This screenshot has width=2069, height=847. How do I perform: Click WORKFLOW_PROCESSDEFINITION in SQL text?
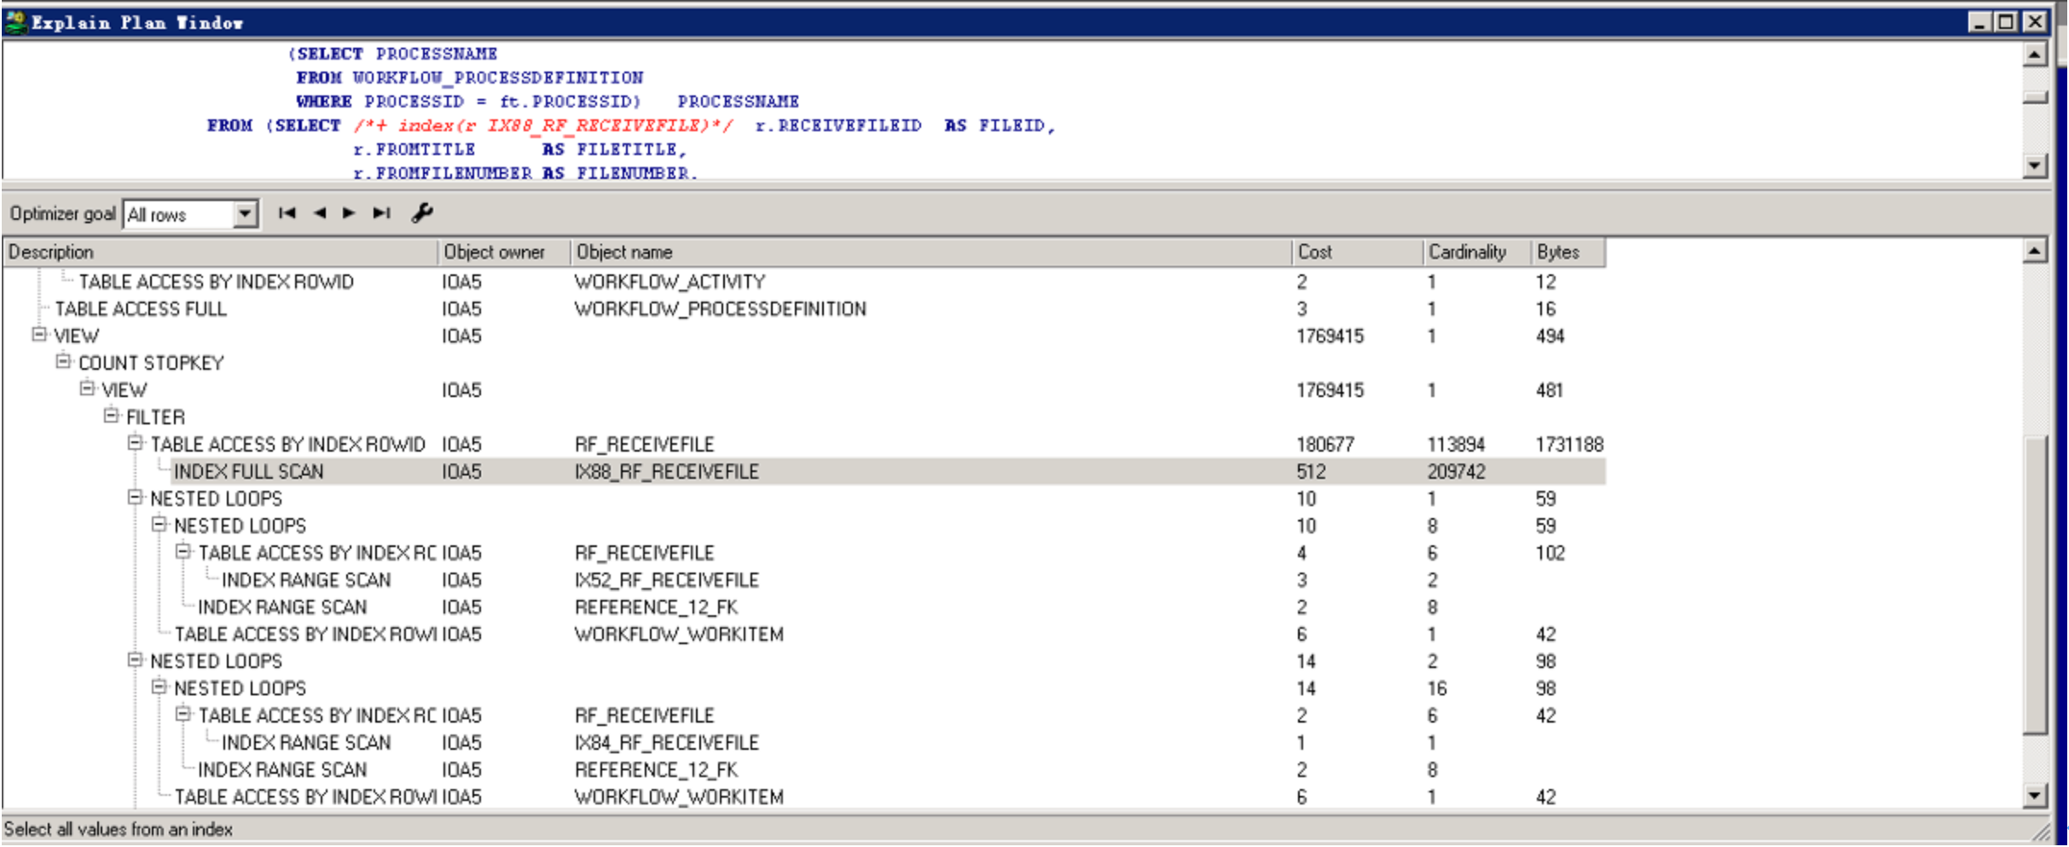[498, 78]
